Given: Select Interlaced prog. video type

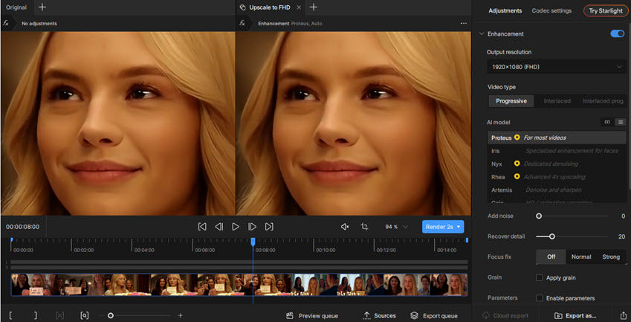Looking at the screenshot, I should tap(604, 101).
